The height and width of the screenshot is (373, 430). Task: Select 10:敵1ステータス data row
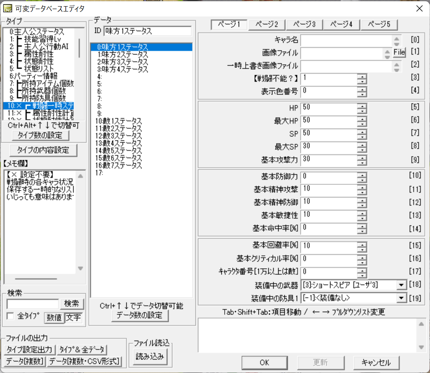pyautogui.click(x=142, y=121)
